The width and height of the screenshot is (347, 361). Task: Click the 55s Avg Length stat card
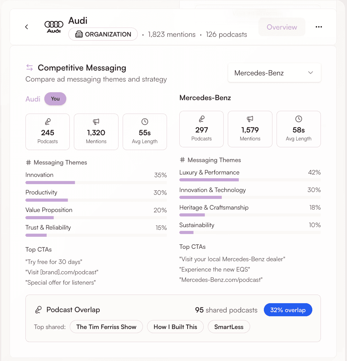coord(145,132)
